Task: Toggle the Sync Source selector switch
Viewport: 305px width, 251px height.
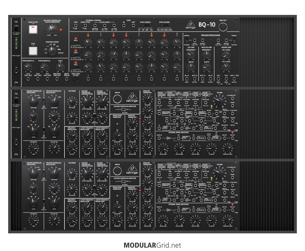Action: [145, 26]
